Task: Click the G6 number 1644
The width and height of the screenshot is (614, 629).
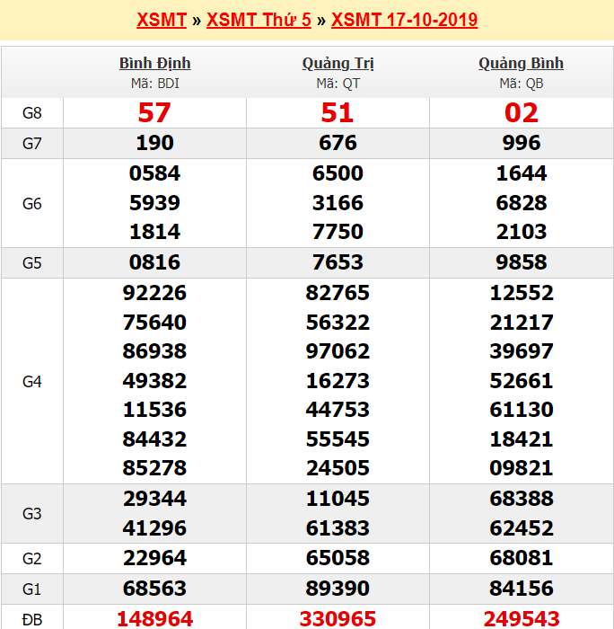Action: pos(521,173)
